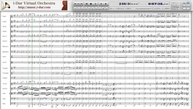This screenshot has width=193, height=109.
Task: Select the Trumpet2 staff label
Action: coord(5,73)
